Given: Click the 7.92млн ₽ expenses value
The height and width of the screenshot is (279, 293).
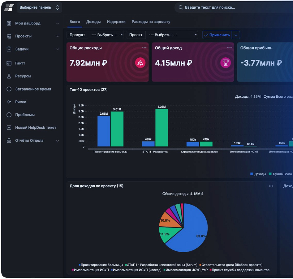Looking at the screenshot, I should click(x=88, y=63).
